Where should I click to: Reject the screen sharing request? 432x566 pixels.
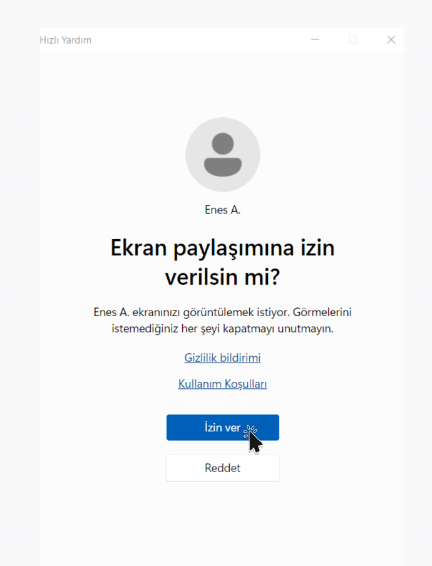coord(223,468)
